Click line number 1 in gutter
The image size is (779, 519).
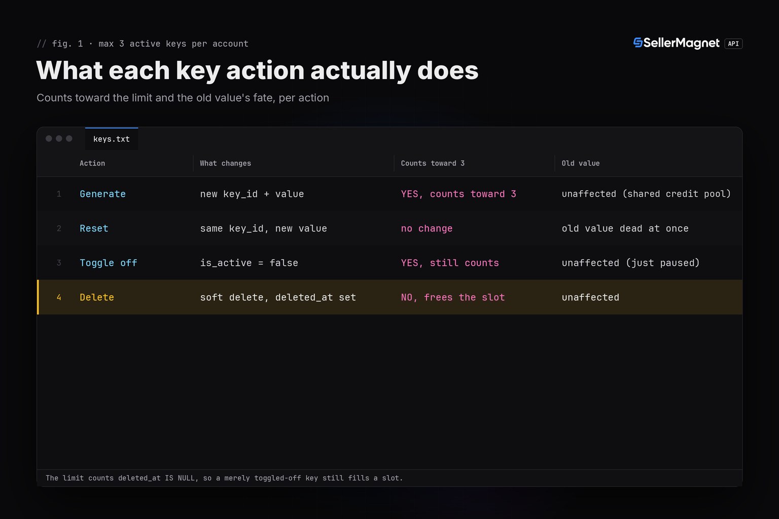(x=59, y=194)
